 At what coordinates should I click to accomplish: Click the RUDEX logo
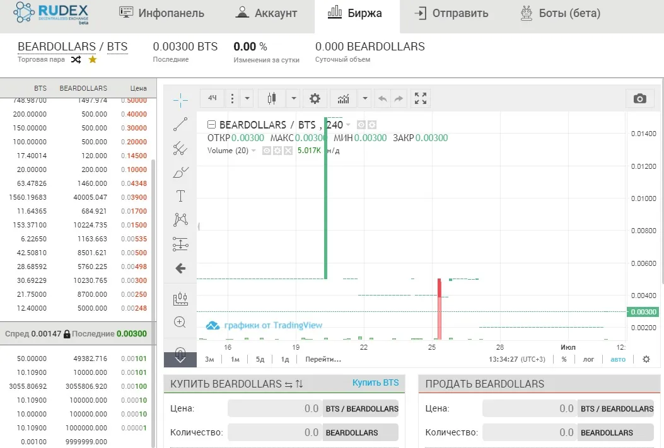click(x=51, y=13)
